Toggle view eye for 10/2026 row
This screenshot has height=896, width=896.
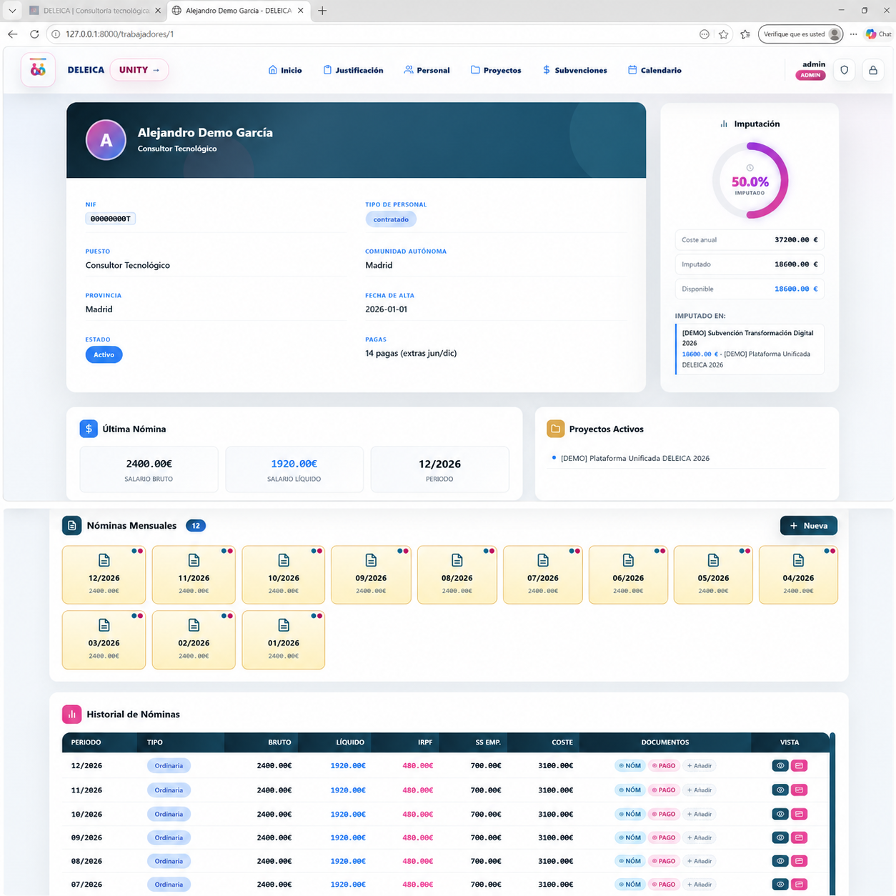tap(780, 814)
